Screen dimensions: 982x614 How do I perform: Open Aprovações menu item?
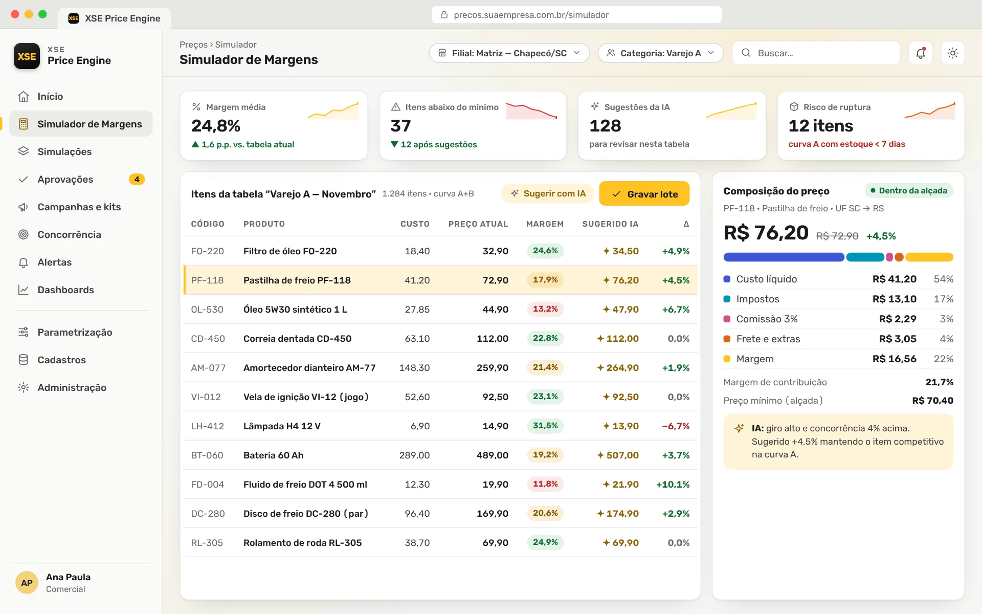coord(81,179)
